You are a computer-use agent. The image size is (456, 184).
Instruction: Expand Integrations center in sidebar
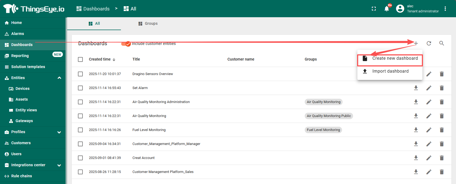tap(59, 165)
